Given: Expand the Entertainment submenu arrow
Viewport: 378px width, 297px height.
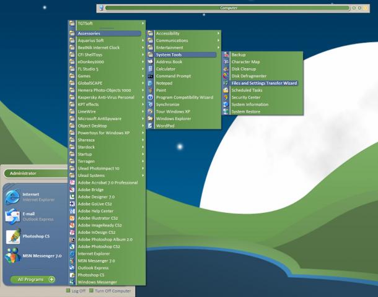Looking at the screenshot, I should pos(218,48).
